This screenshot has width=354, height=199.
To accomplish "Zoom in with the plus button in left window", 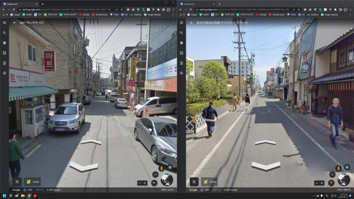I will [x=145, y=183].
